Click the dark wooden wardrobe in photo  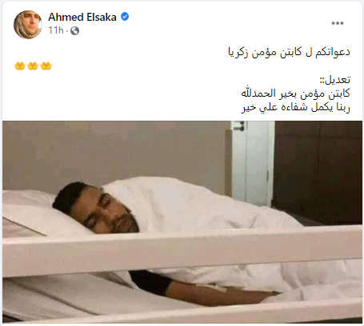pos(318,170)
